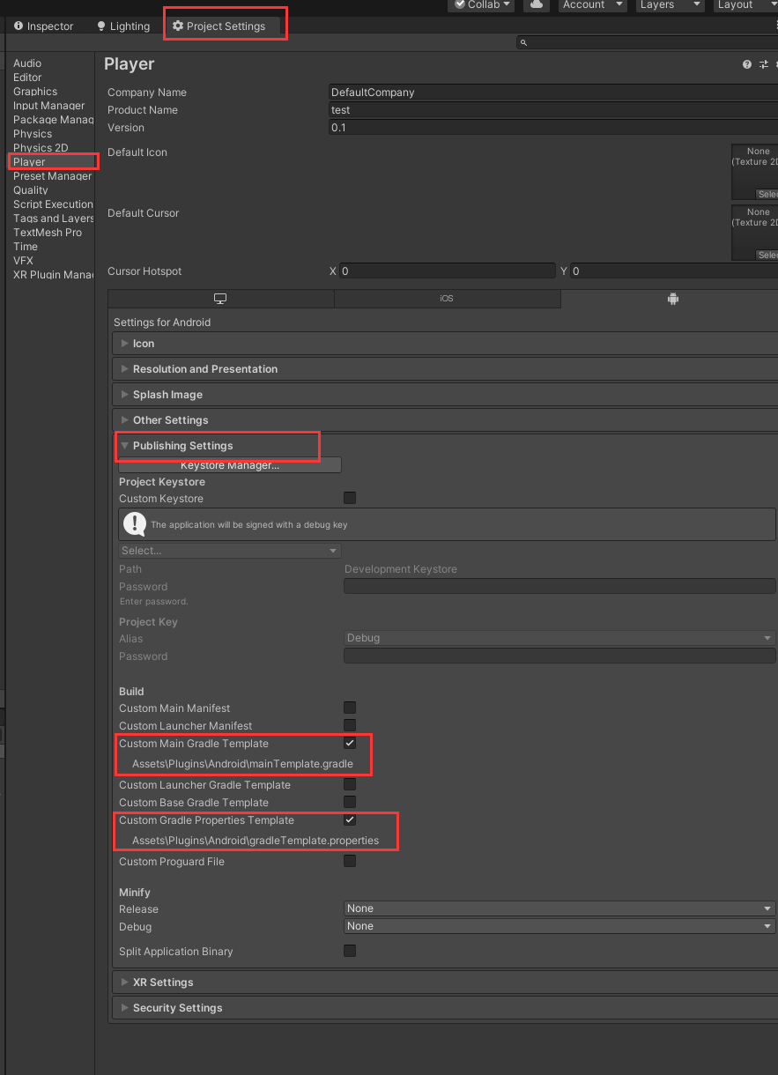This screenshot has height=1075, width=778.
Task: Click the Keystore Manager button
Action: pos(230,465)
